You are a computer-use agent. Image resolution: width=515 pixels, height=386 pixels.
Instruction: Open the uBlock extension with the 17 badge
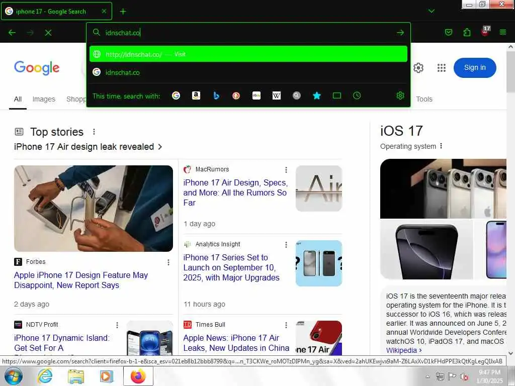(x=485, y=31)
